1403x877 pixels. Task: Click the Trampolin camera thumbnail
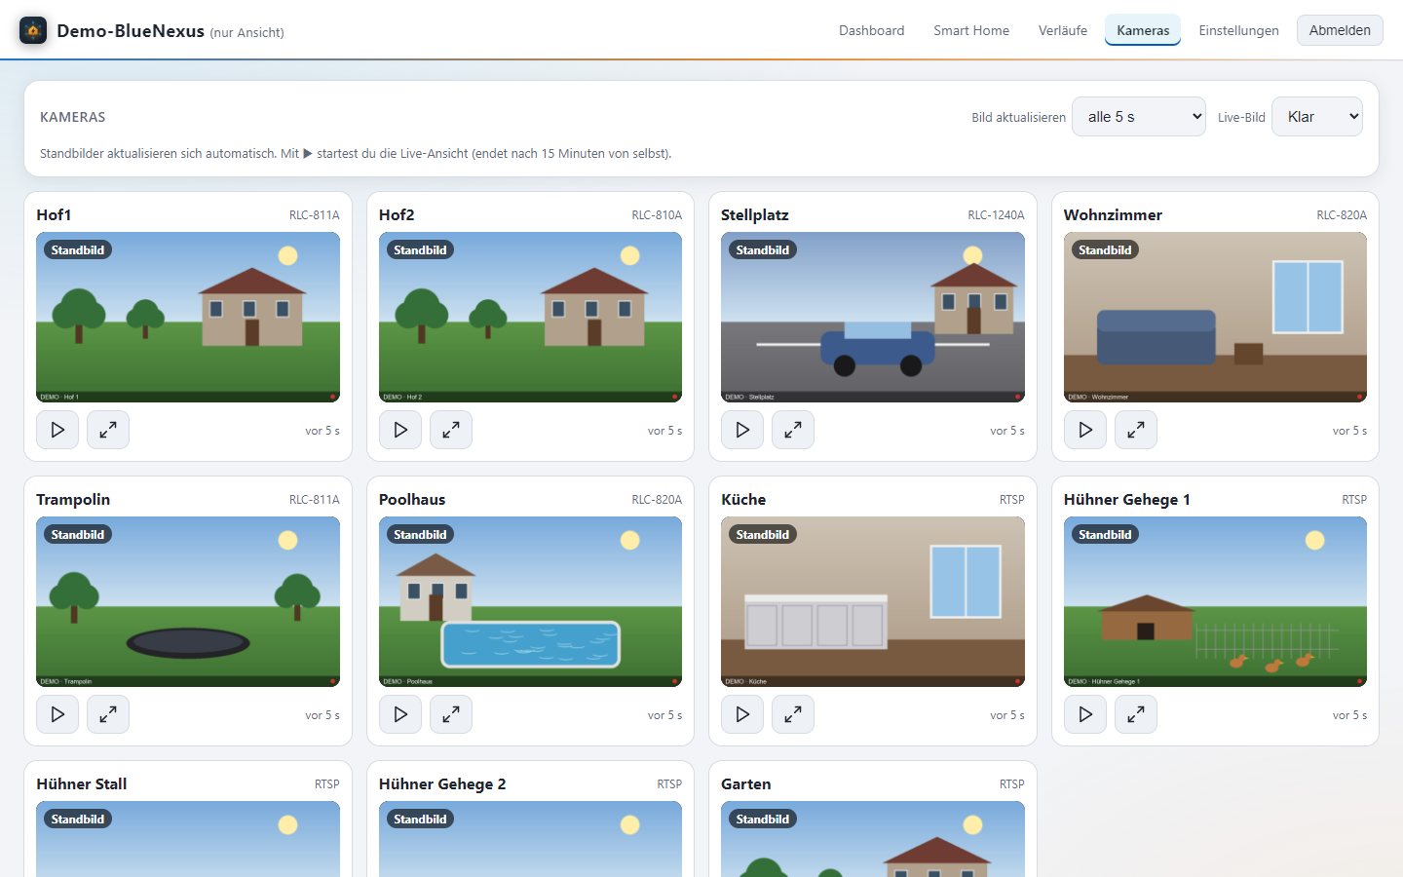point(188,601)
